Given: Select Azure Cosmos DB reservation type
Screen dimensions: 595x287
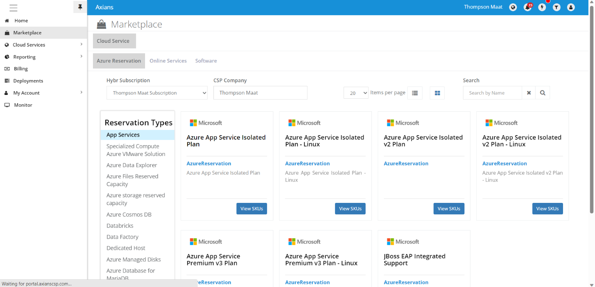Looking at the screenshot, I should 129,215.
